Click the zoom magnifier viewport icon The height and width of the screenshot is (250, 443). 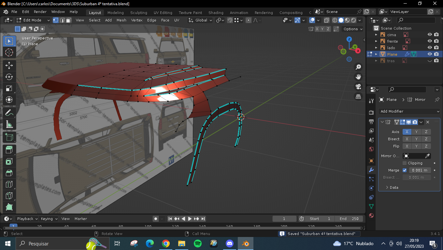point(358,67)
